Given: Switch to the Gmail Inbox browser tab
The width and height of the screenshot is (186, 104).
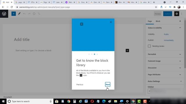Looking at the screenshot, I should (132, 2).
